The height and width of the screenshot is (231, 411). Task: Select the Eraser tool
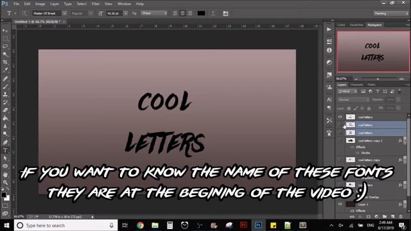tap(5, 110)
